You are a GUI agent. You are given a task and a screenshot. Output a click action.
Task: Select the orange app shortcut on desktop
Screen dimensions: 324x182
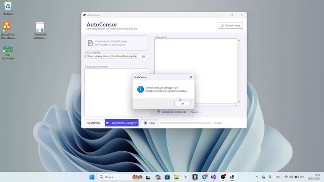click(x=8, y=30)
